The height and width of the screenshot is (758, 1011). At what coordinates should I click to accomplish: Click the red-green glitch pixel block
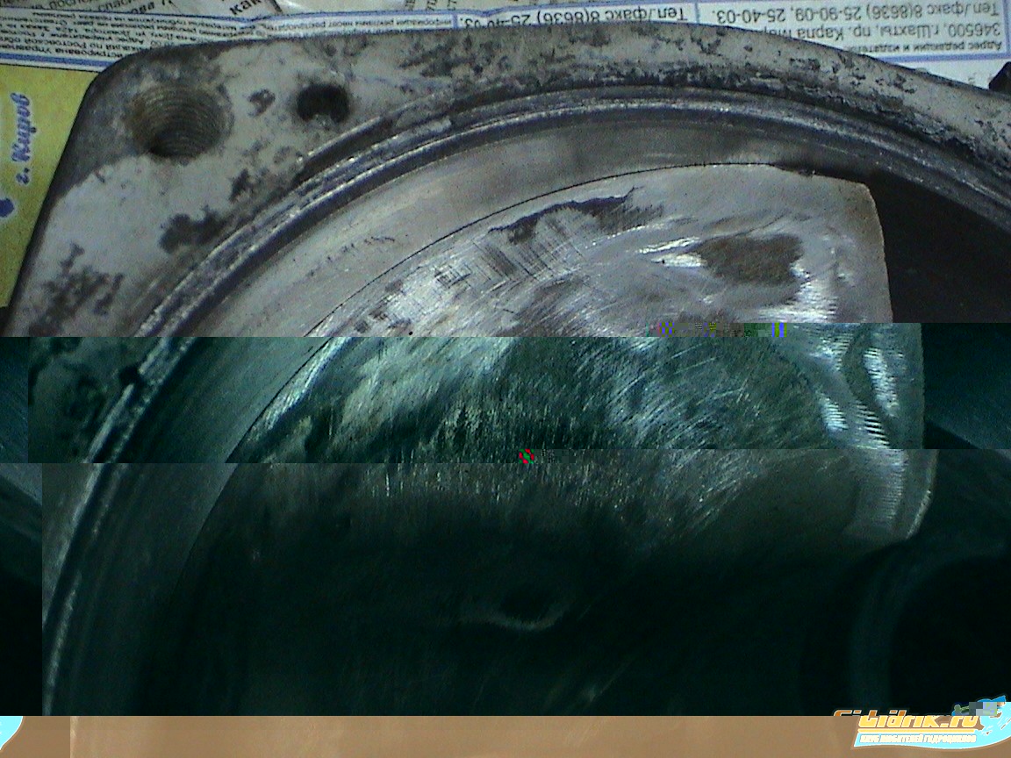[527, 456]
